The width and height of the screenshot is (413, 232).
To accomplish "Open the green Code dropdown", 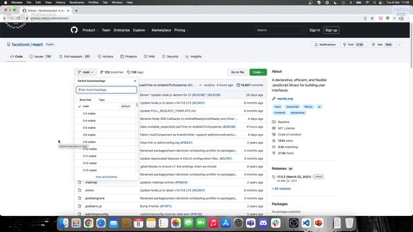I will (258, 72).
